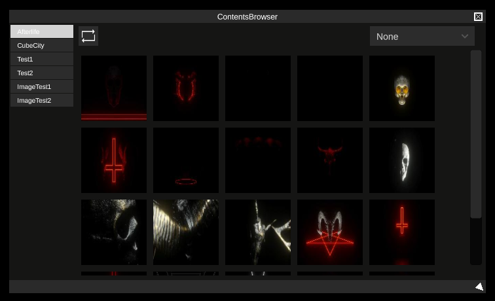This screenshot has height=301, width=495.
Task: Select the thumbnail with red horizontal lines
Action: 114,88
